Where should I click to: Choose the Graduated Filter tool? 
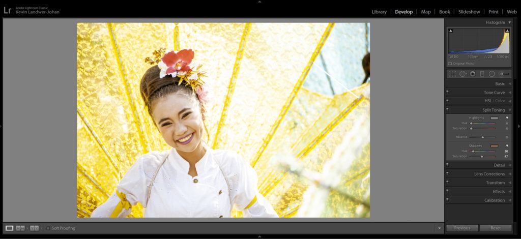pyautogui.click(x=482, y=74)
